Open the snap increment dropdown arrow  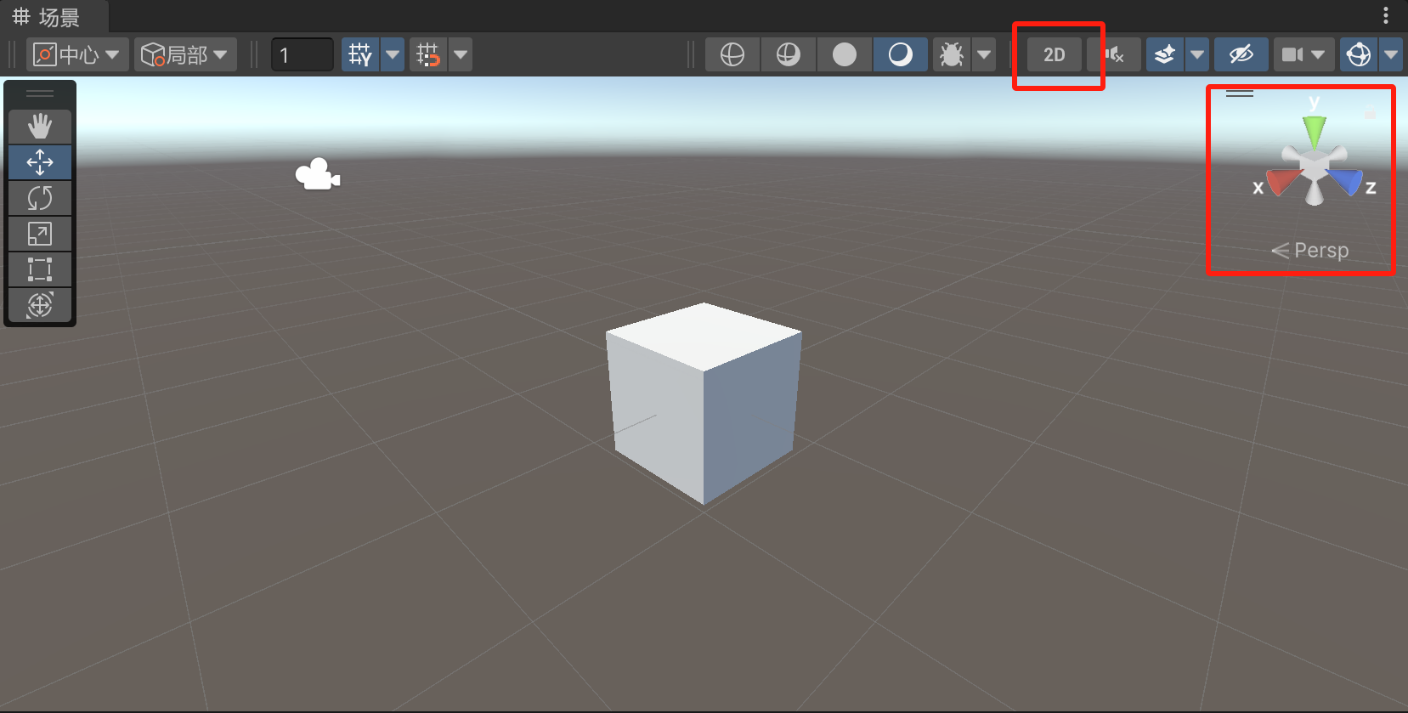pos(461,54)
